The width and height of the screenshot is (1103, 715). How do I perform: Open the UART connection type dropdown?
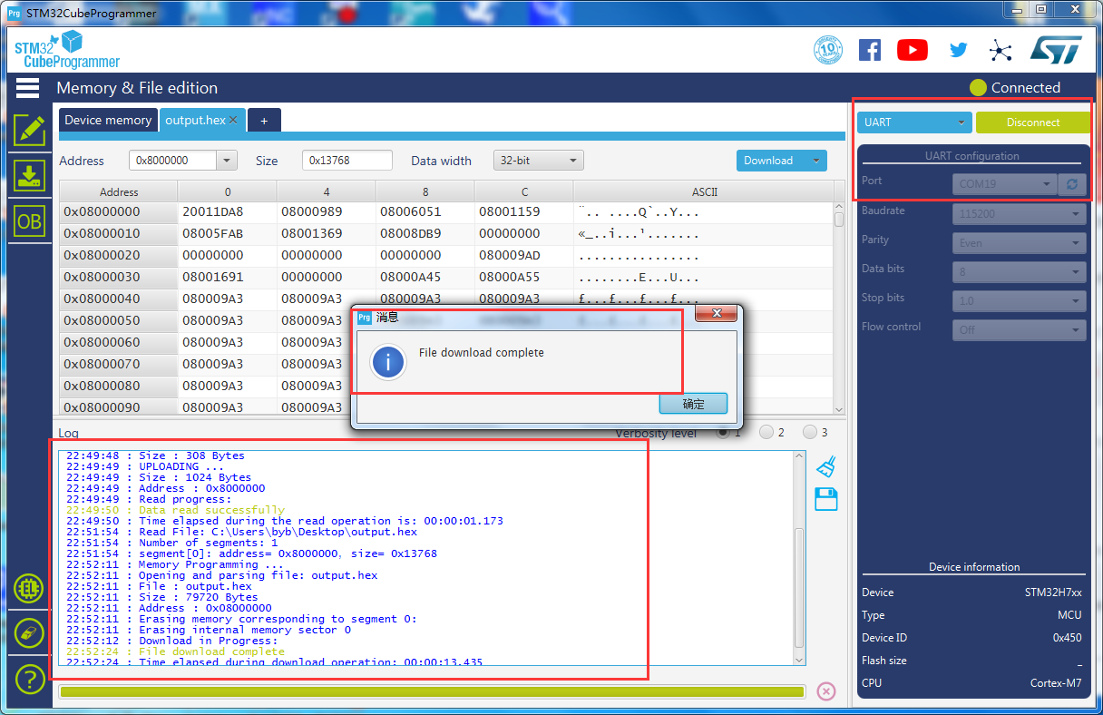pyautogui.click(x=914, y=122)
